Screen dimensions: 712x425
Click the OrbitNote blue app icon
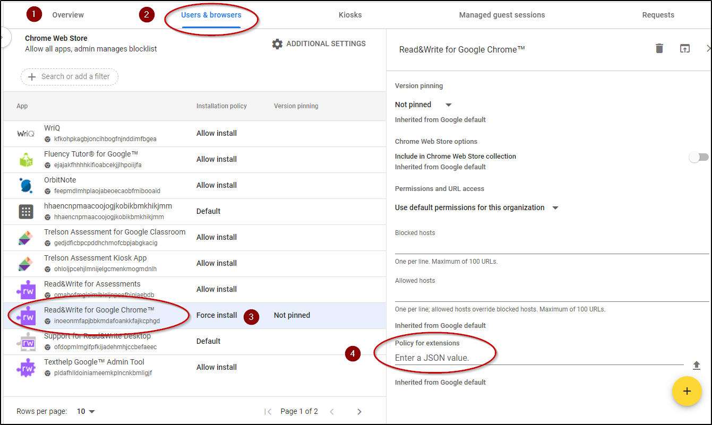26,186
